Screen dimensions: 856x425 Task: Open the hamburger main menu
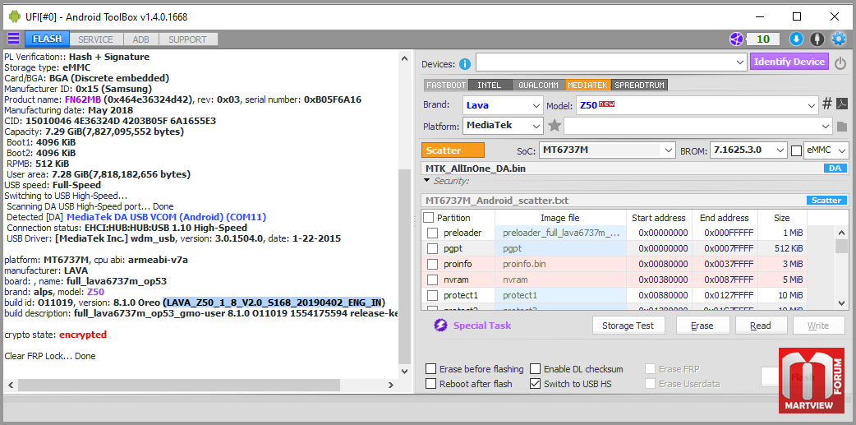click(13, 39)
